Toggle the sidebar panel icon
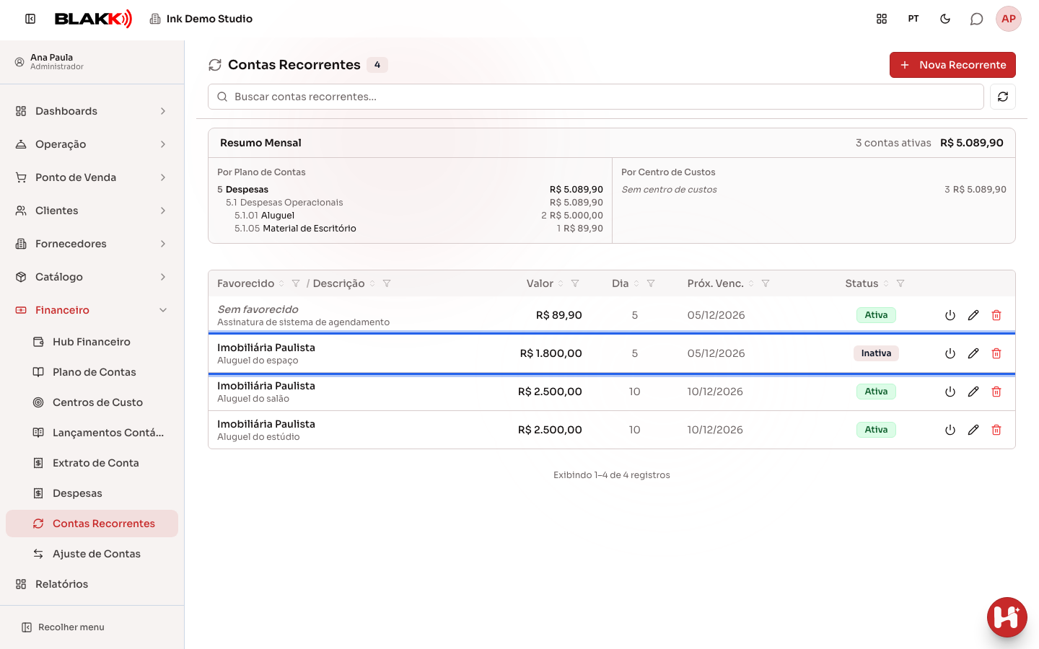The width and height of the screenshot is (1039, 649). click(30, 19)
